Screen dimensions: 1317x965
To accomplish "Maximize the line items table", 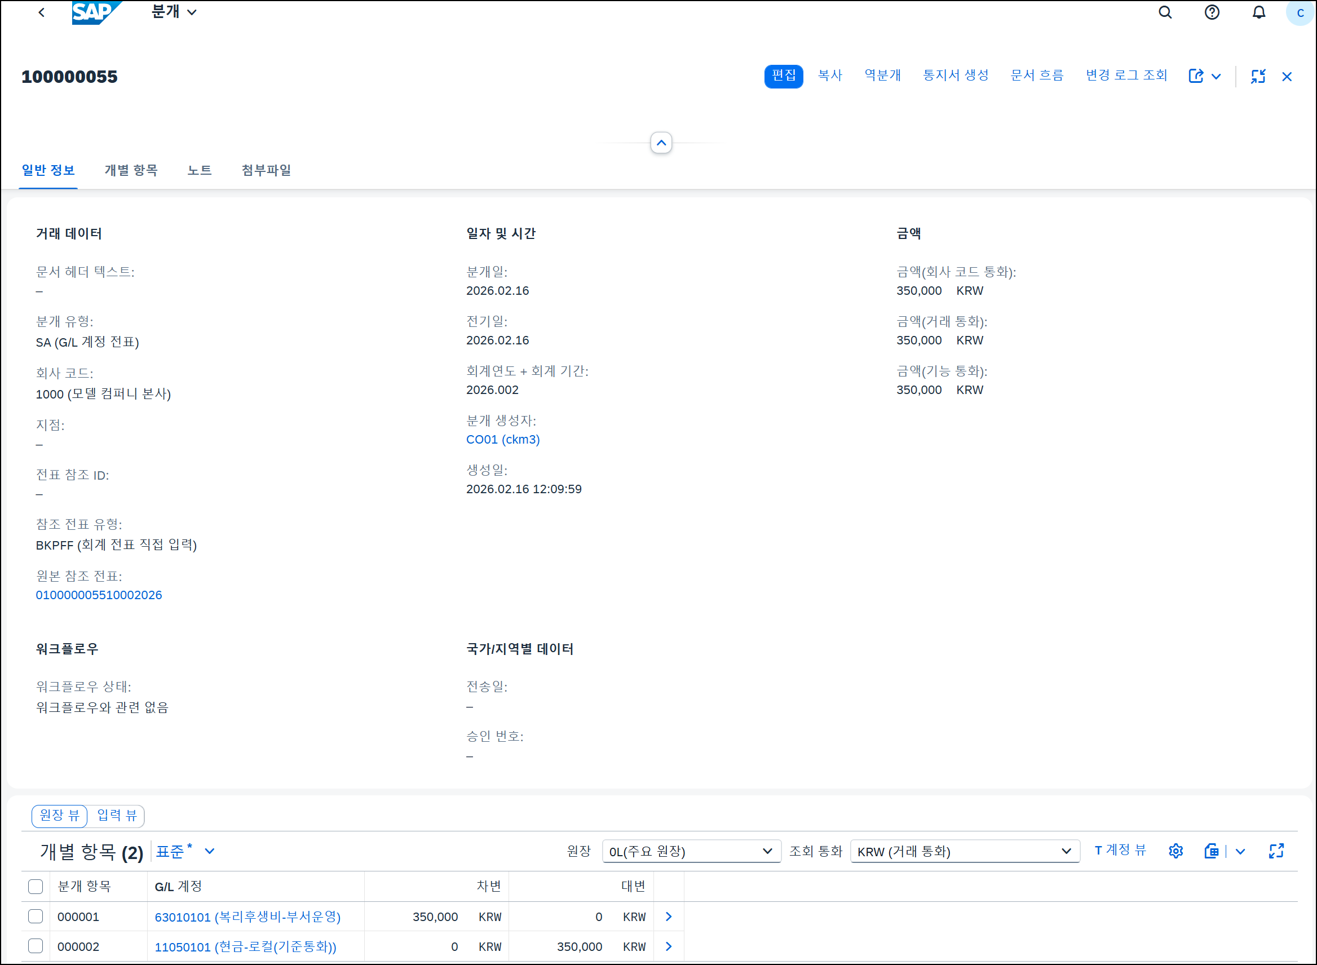I will [x=1276, y=851].
